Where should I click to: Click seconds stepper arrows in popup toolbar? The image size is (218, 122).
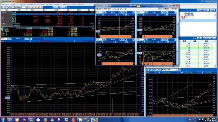click(124, 9)
